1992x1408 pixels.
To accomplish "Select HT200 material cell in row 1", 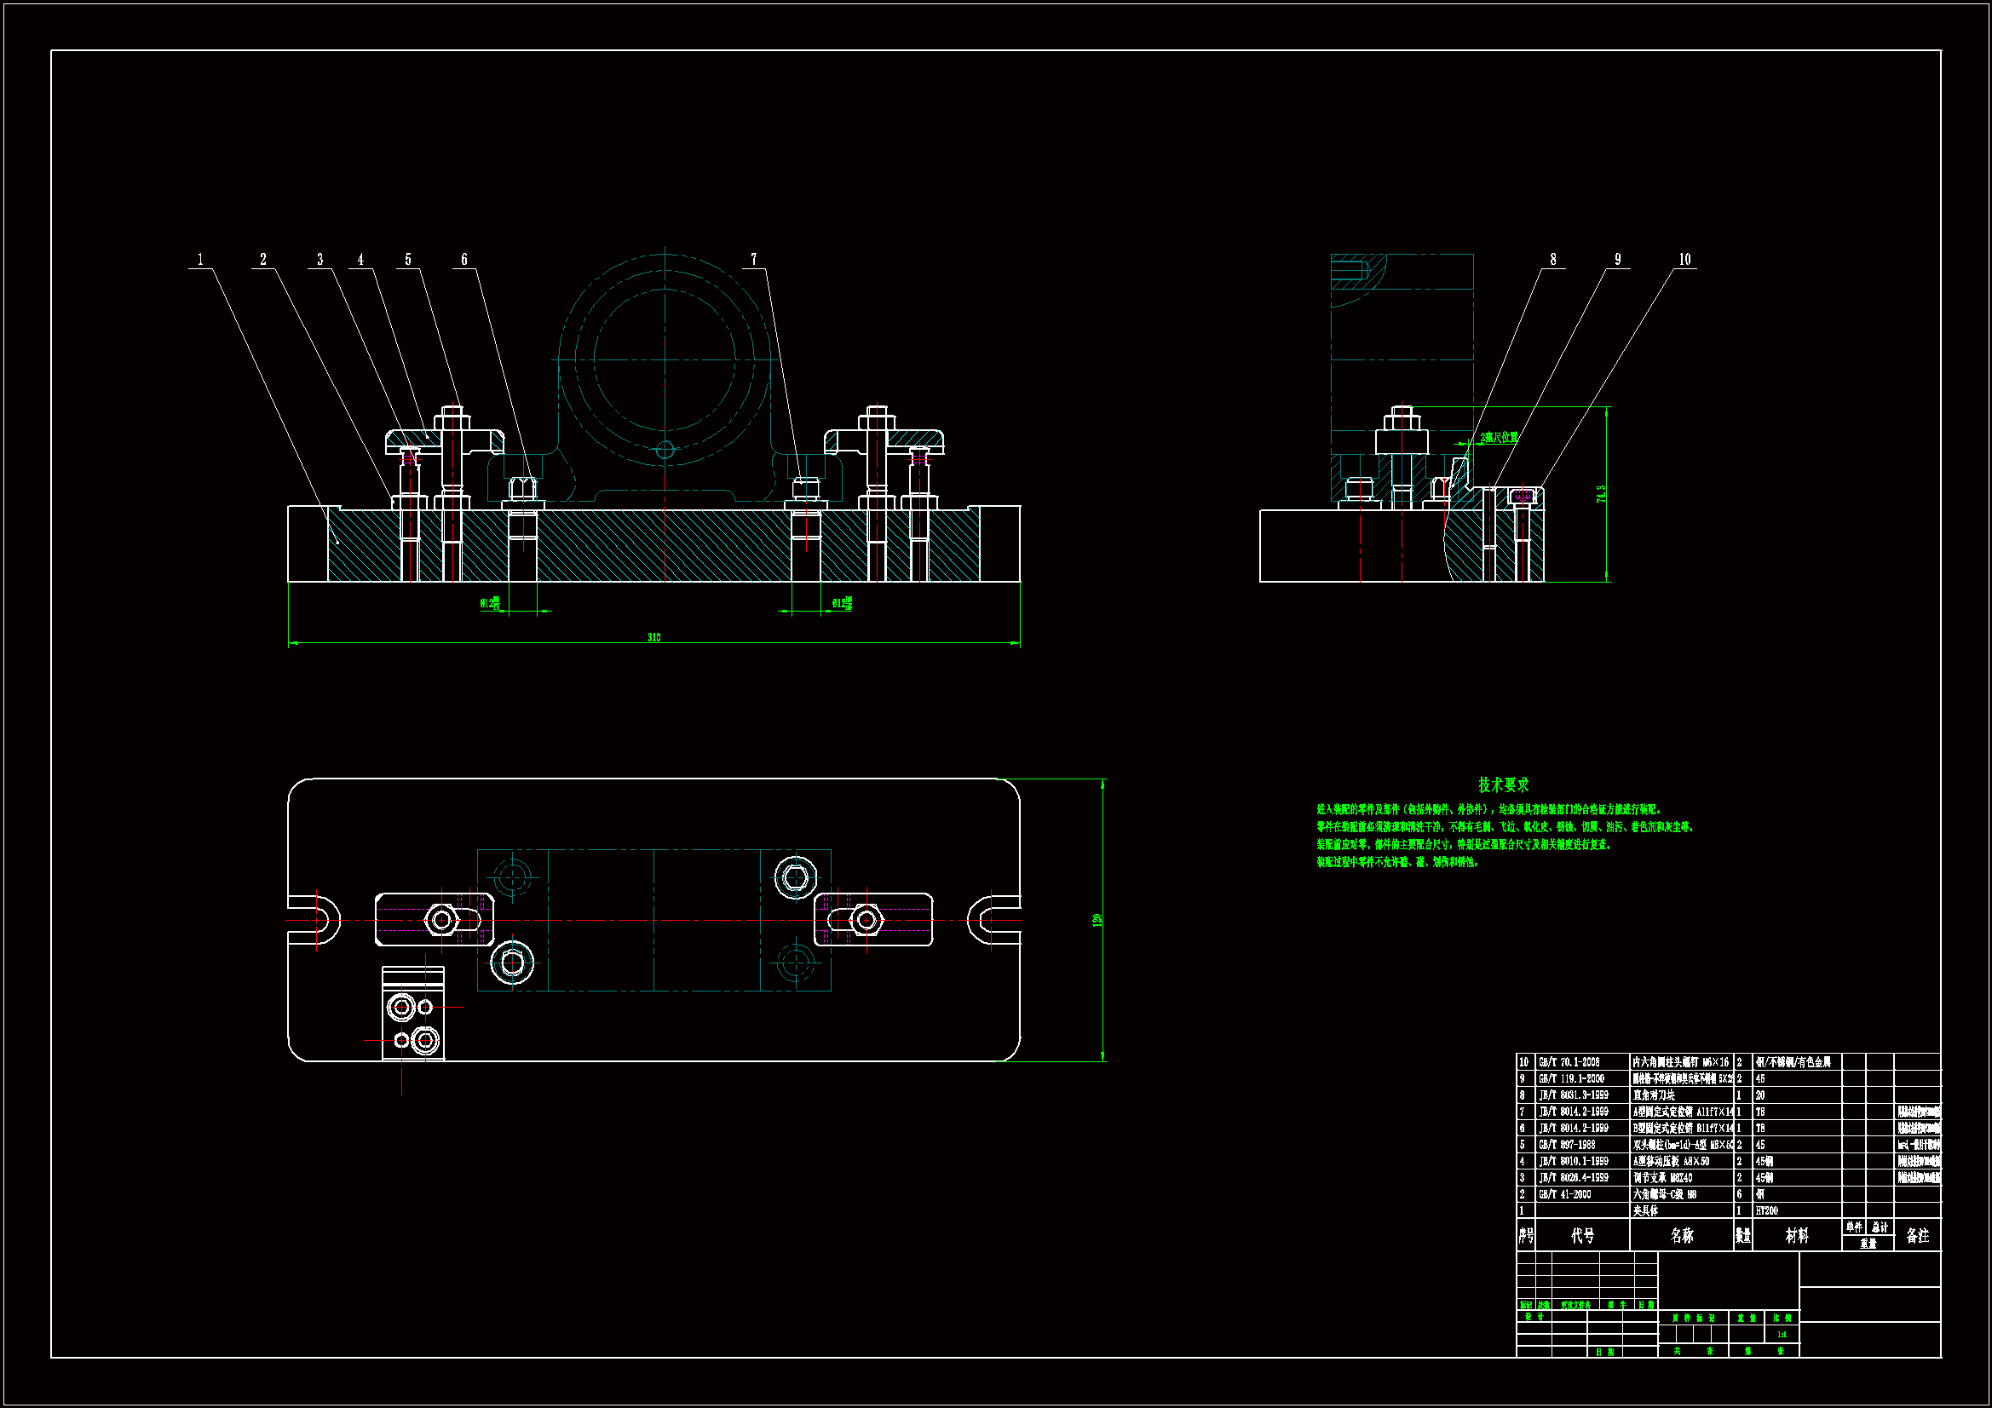I will tap(1766, 1210).
